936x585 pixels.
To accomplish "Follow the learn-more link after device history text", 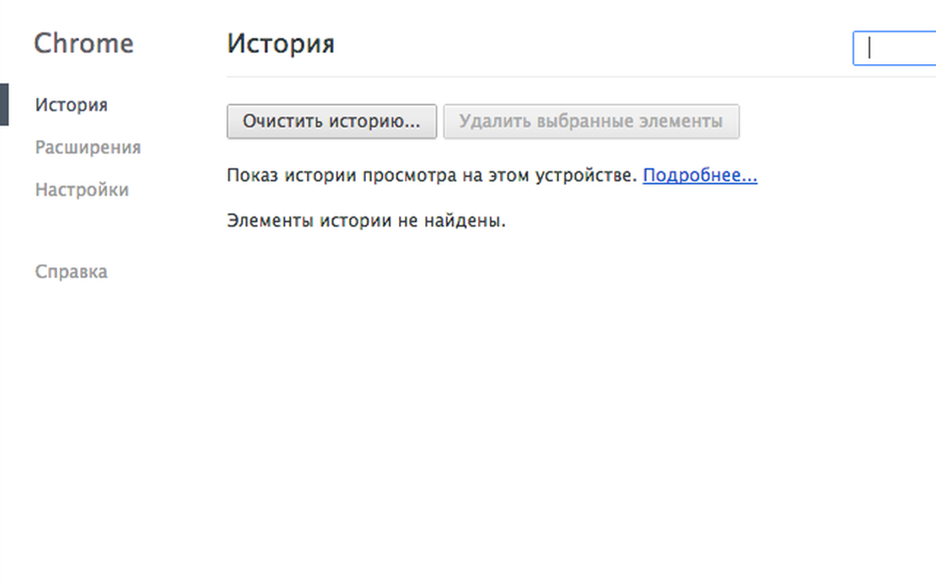I will click(x=699, y=175).
